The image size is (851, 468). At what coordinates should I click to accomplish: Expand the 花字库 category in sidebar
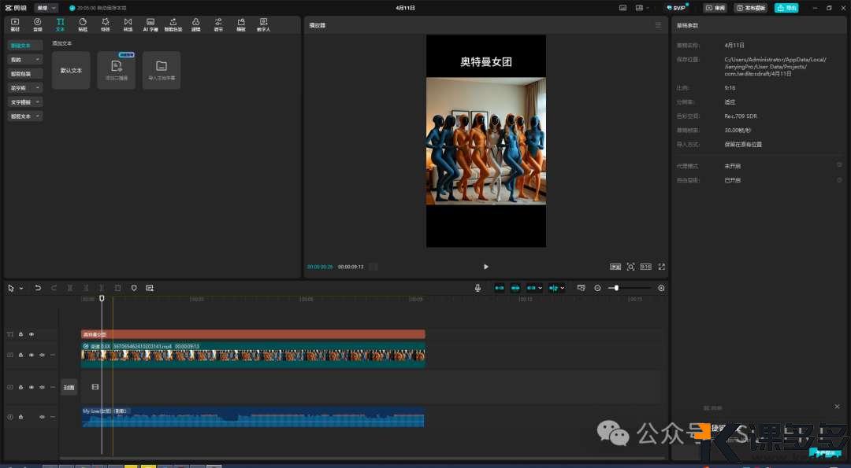26,88
